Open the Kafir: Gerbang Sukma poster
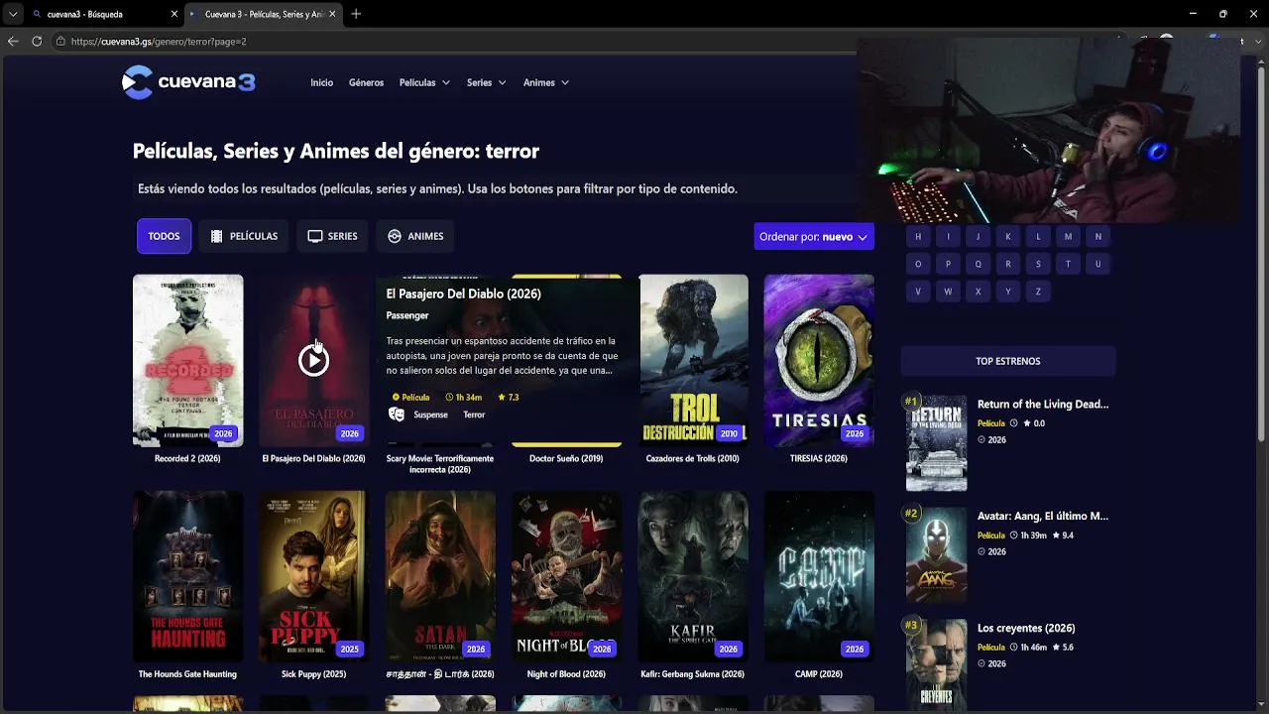 [x=693, y=576]
